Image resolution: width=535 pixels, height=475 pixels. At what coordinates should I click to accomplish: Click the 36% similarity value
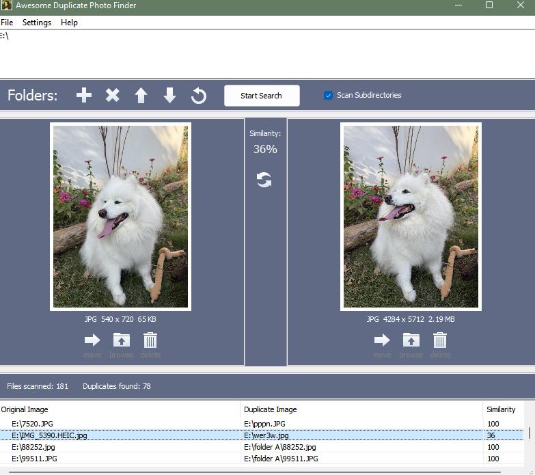[265, 149]
